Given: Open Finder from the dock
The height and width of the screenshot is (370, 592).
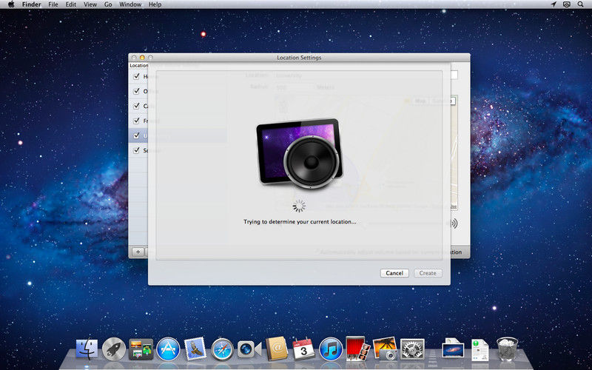Looking at the screenshot, I should [x=87, y=349].
